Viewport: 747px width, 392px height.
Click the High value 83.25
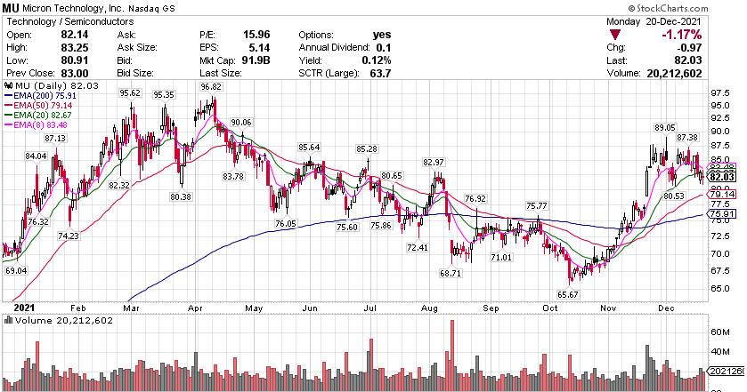(x=74, y=48)
